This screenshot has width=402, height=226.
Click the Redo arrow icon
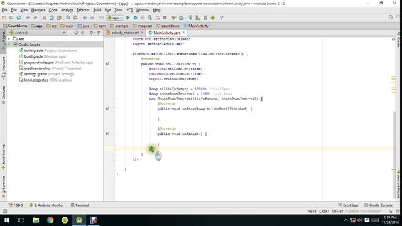click(x=35, y=18)
